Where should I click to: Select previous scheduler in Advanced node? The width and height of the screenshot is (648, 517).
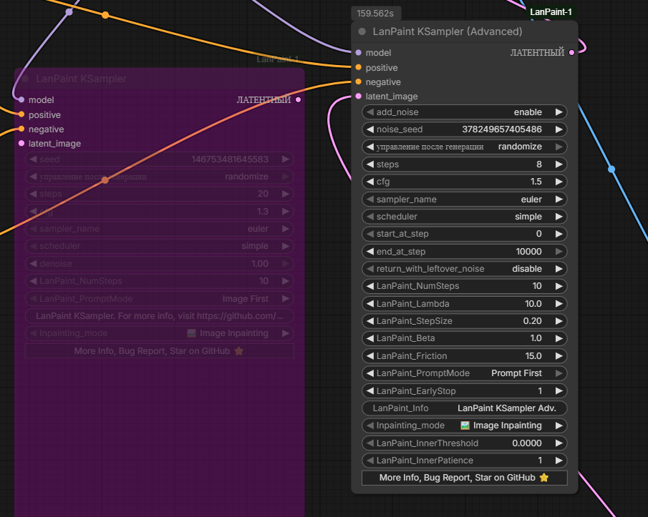[x=370, y=217]
